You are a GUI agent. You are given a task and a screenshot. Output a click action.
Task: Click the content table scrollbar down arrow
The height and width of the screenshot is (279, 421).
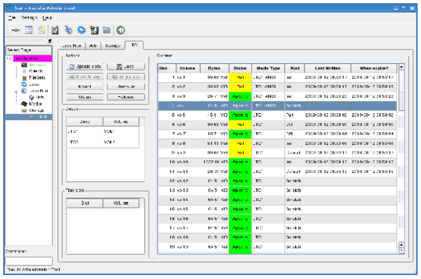point(401,251)
